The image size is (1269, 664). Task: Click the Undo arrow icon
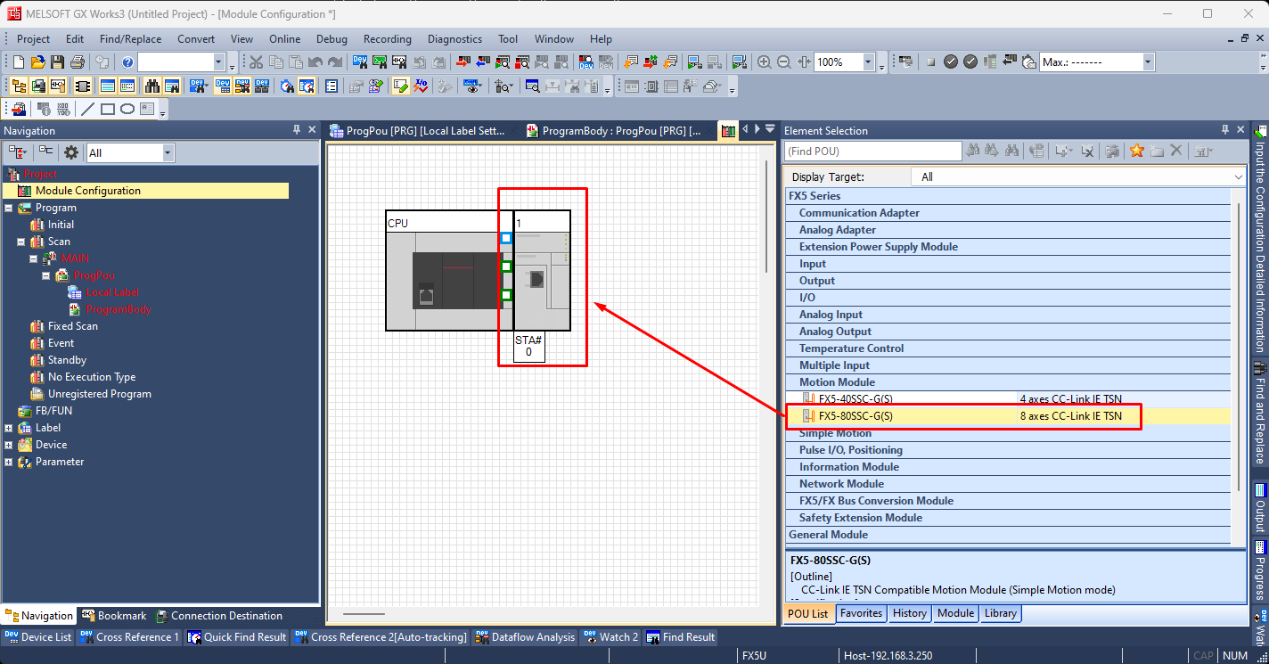pos(315,62)
